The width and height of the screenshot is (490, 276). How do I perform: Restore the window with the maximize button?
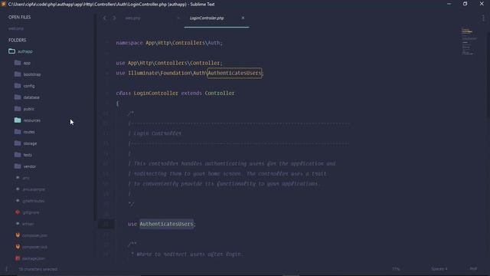click(x=465, y=4)
